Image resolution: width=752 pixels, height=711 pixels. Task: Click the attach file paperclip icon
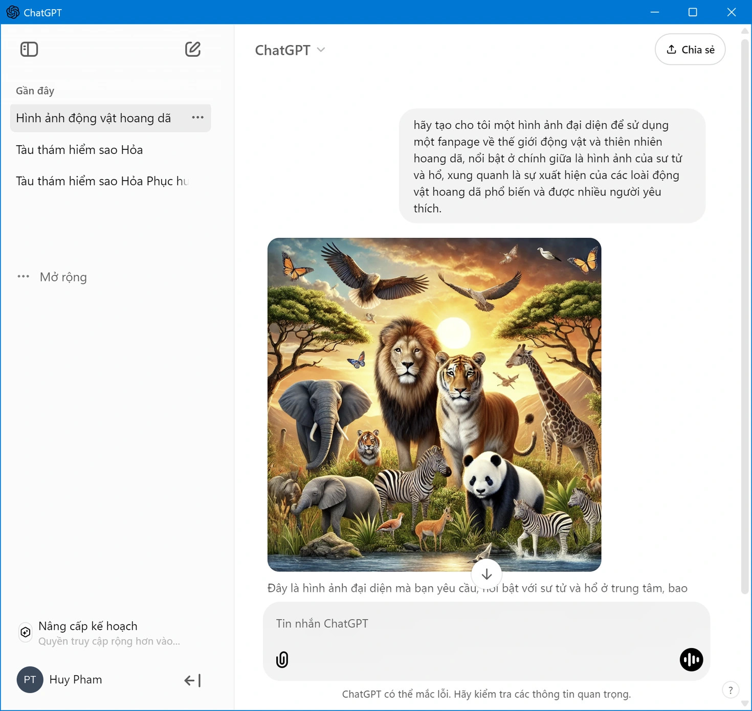[x=282, y=659]
